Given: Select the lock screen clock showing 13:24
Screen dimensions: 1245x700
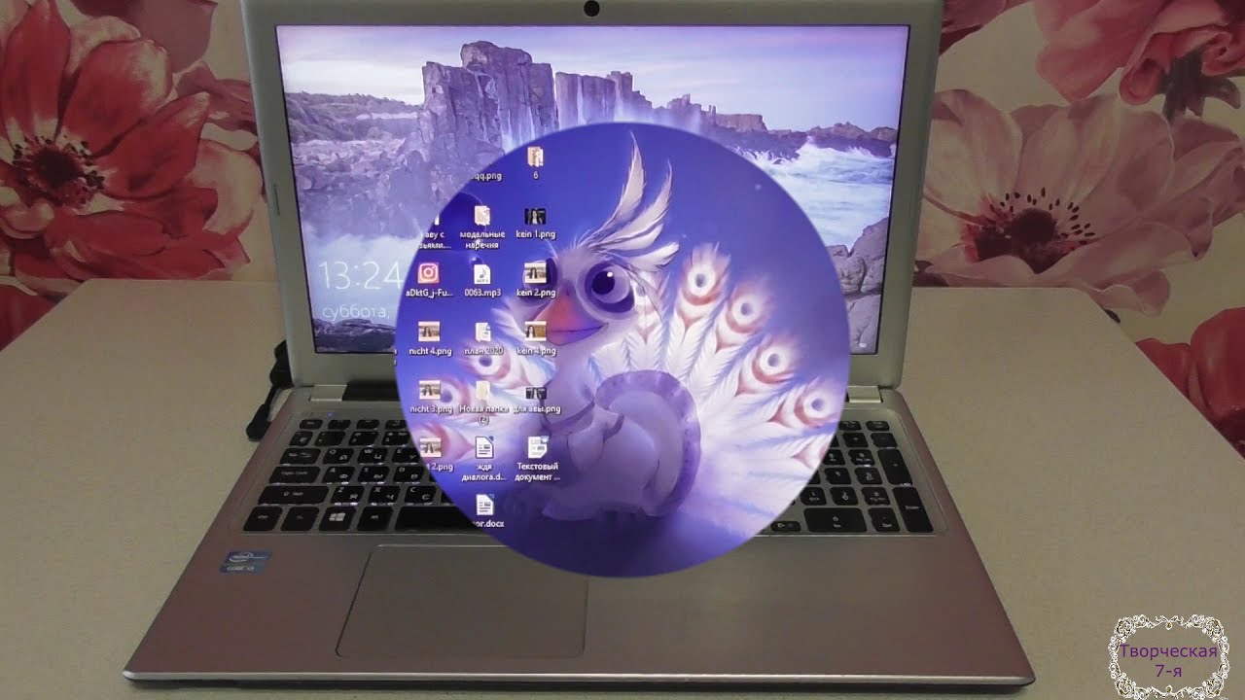Looking at the screenshot, I should click(x=361, y=277).
